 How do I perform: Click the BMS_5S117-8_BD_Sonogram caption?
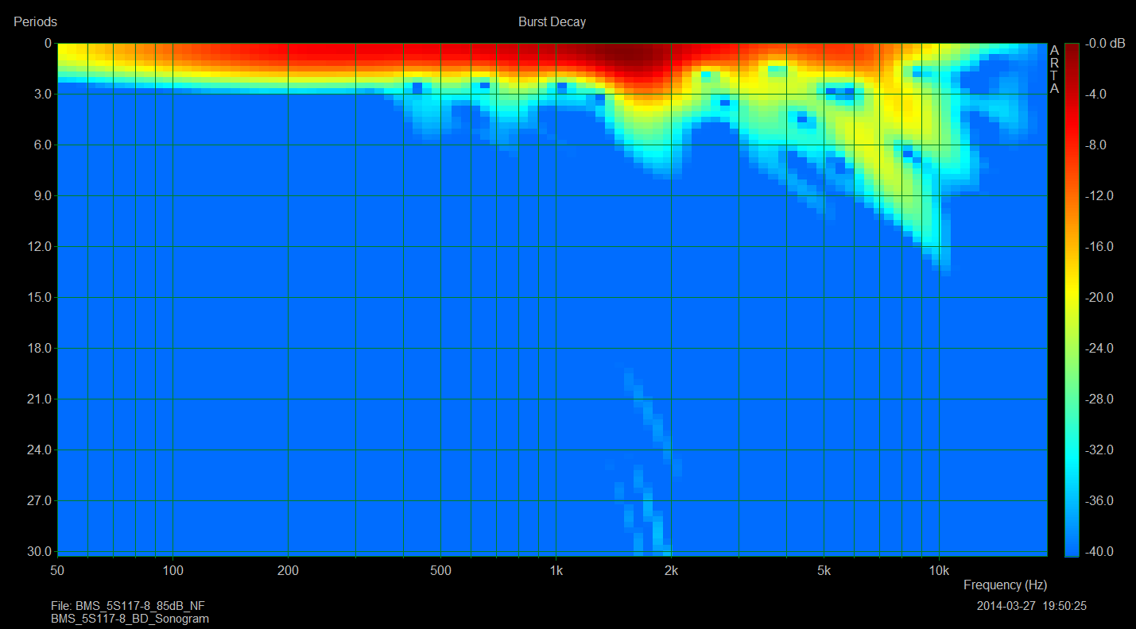click(x=130, y=618)
